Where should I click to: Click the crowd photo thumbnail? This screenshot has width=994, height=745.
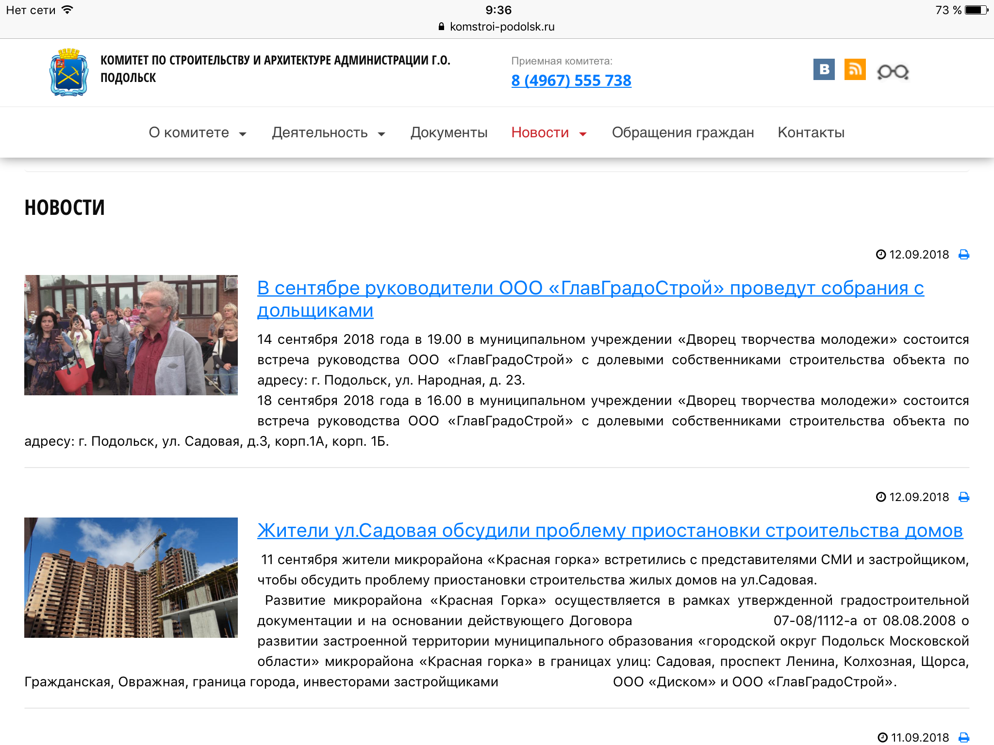click(x=131, y=335)
